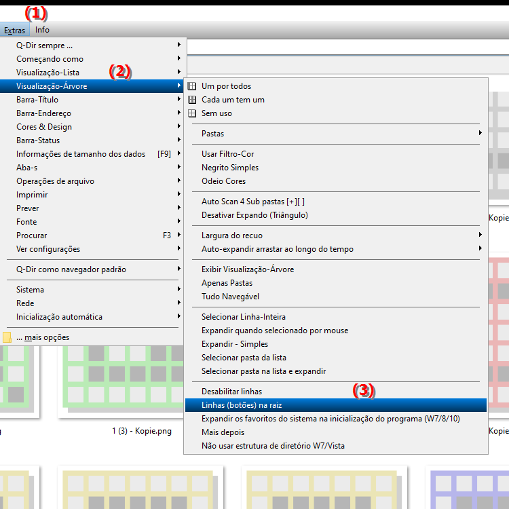This screenshot has height=509, width=509.
Task: Open the 'Barra-Status' submenu
Action: click(92, 140)
